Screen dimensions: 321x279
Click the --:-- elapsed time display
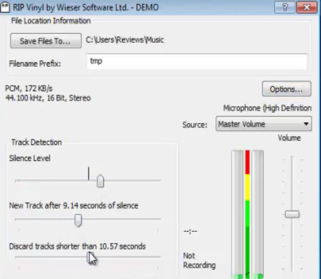pos(190,232)
